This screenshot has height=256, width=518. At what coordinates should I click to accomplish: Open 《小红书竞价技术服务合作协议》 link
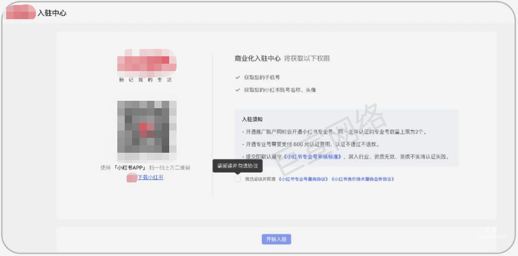click(x=363, y=179)
